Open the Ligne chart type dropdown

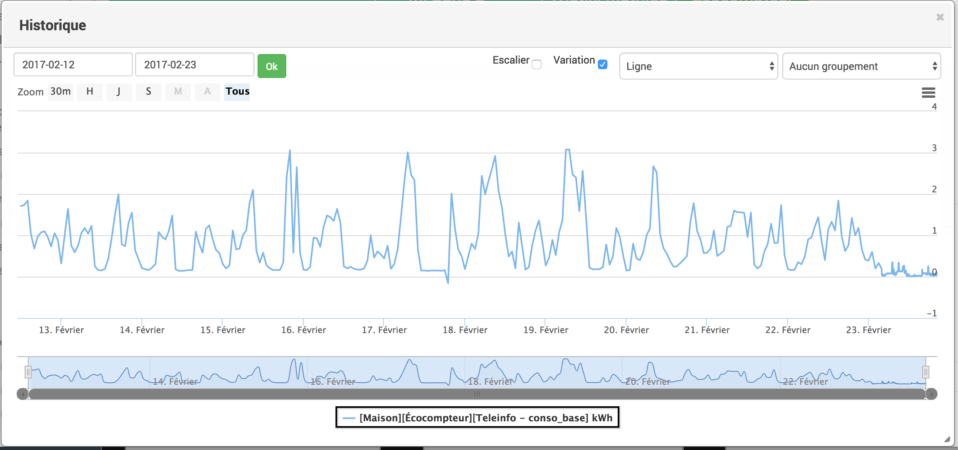[x=698, y=66]
